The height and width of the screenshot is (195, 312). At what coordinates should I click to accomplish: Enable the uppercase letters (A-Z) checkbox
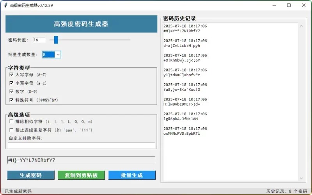click(11, 74)
